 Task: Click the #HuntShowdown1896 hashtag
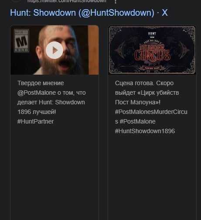[x=145, y=131]
